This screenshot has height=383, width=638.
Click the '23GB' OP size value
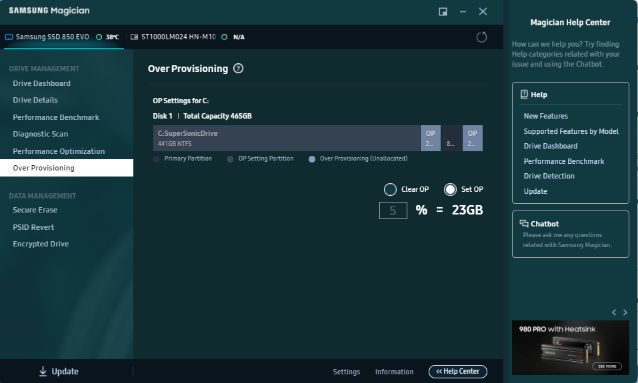[x=467, y=210]
